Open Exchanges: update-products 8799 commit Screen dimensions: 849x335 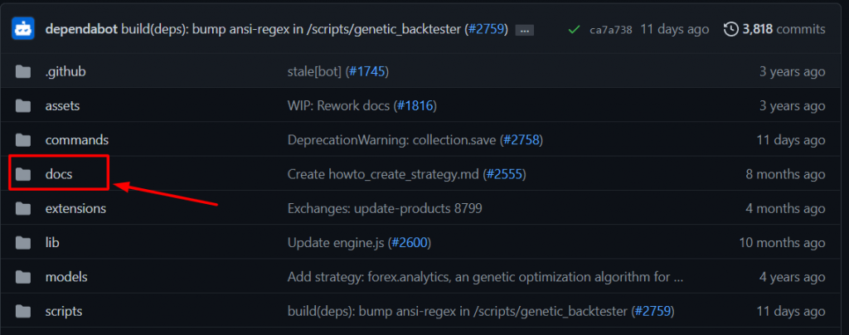click(x=385, y=208)
